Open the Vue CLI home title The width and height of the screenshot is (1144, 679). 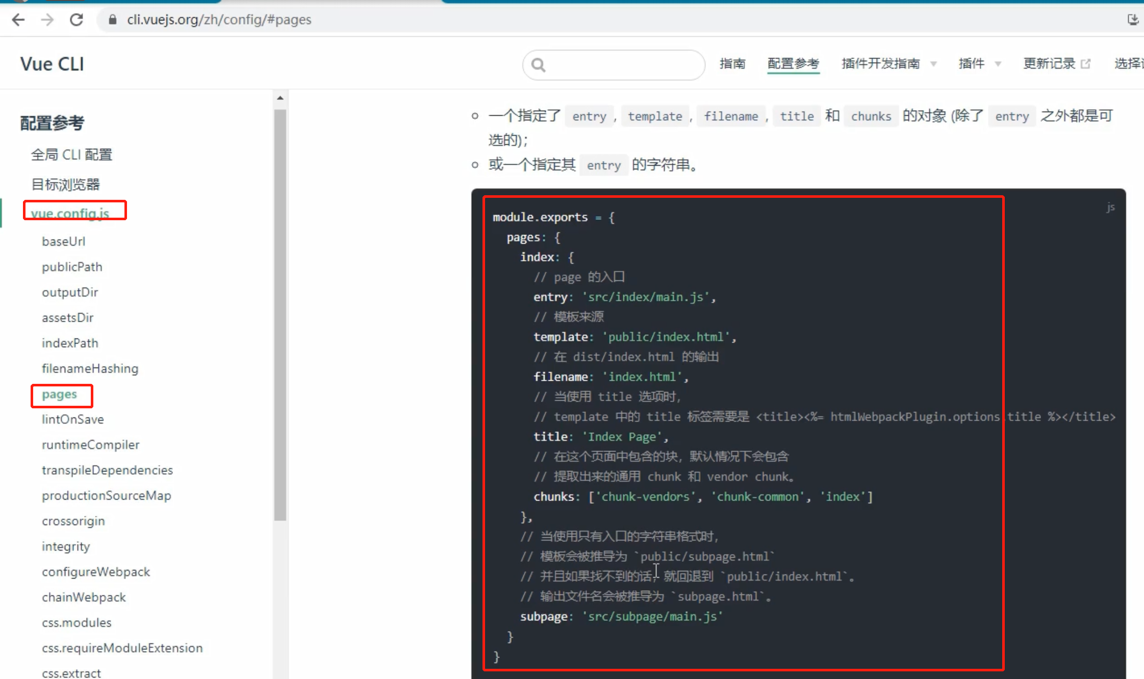click(52, 64)
